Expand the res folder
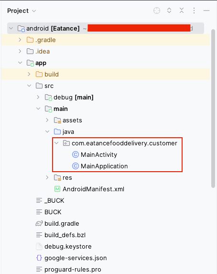This screenshot has width=217, height=274. (x=47, y=177)
